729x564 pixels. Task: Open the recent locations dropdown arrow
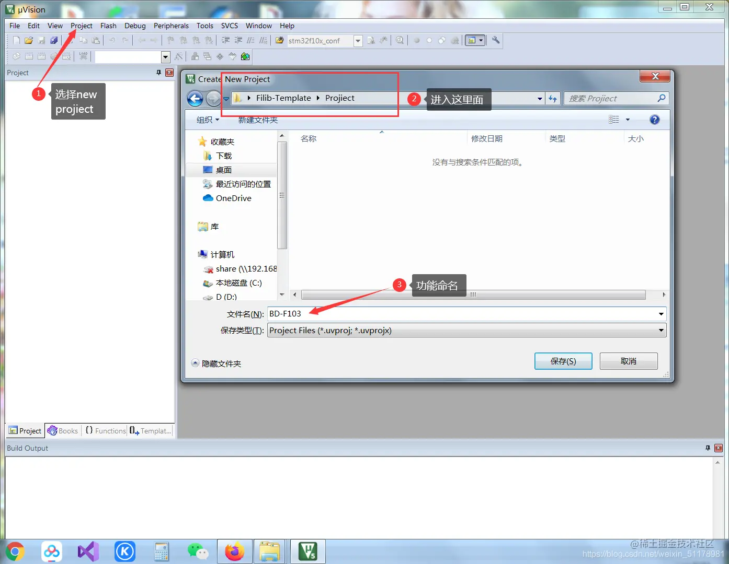coord(226,98)
